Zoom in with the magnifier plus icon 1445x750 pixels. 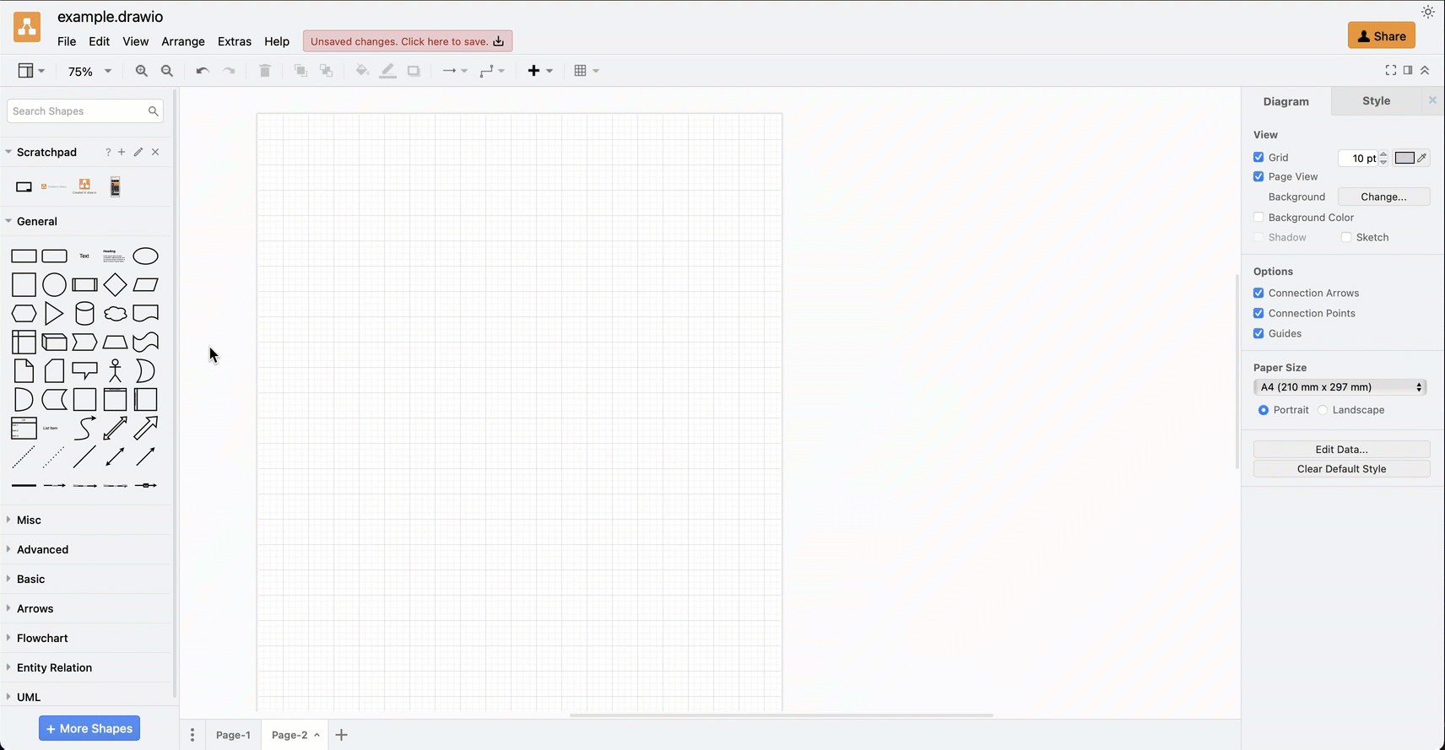coord(141,71)
